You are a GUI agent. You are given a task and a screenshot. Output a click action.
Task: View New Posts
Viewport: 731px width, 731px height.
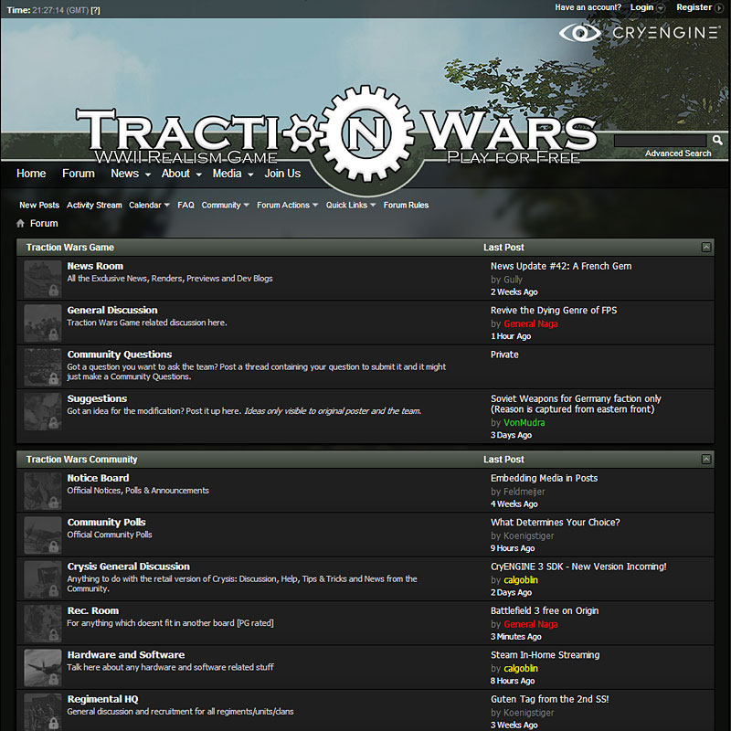click(39, 205)
